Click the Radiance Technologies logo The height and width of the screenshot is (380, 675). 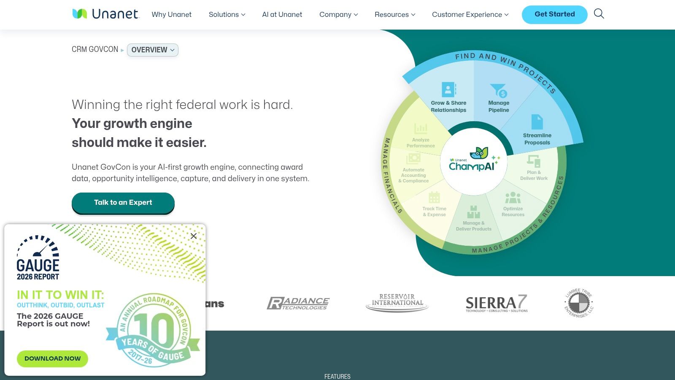click(298, 303)
